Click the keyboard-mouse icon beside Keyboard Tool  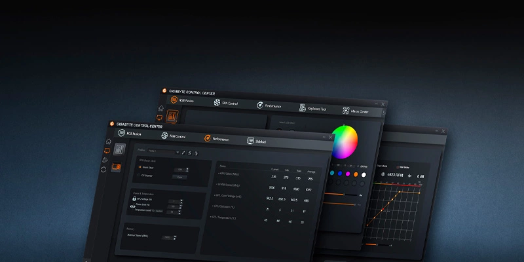(303, 108)
